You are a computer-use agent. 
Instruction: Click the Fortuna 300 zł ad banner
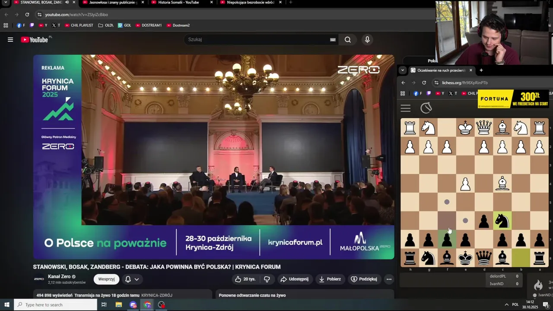tap(513, 99)
